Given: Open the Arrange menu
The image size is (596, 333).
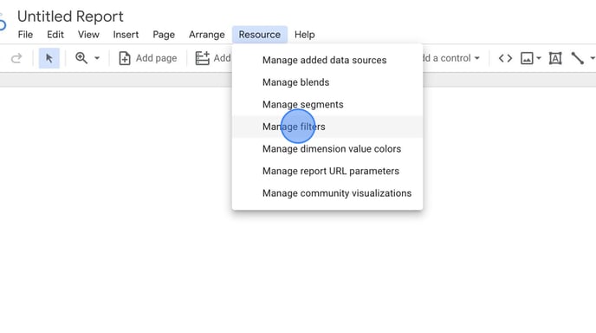Looking at the screenshot, I should (x=207, y=35).
